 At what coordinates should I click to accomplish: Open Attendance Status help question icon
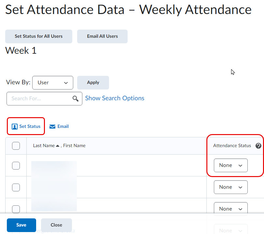click(x=258, y=146)
